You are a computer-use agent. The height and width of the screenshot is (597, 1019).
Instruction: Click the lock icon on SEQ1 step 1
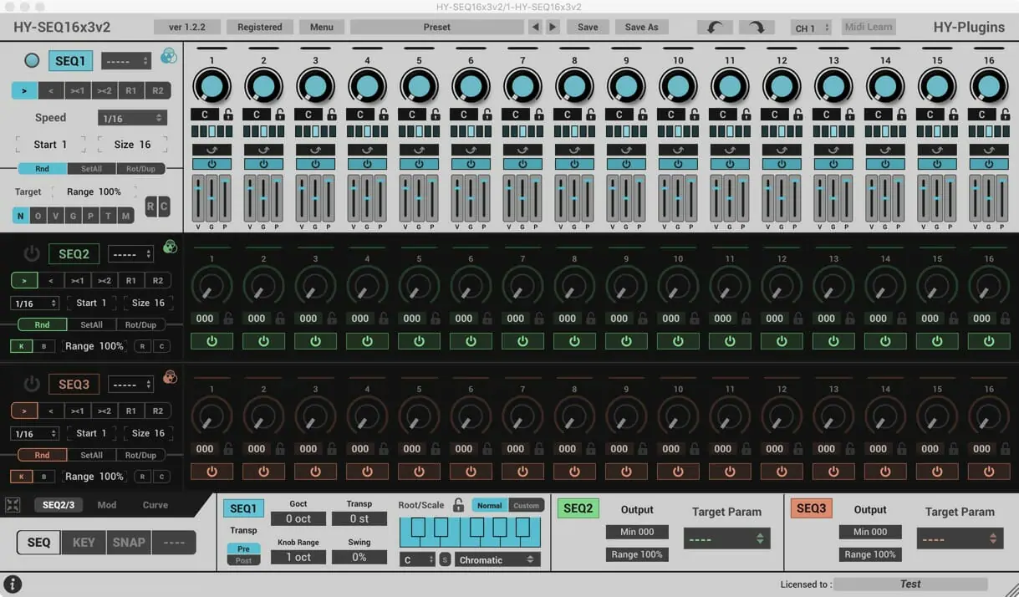tap(228, 115)
